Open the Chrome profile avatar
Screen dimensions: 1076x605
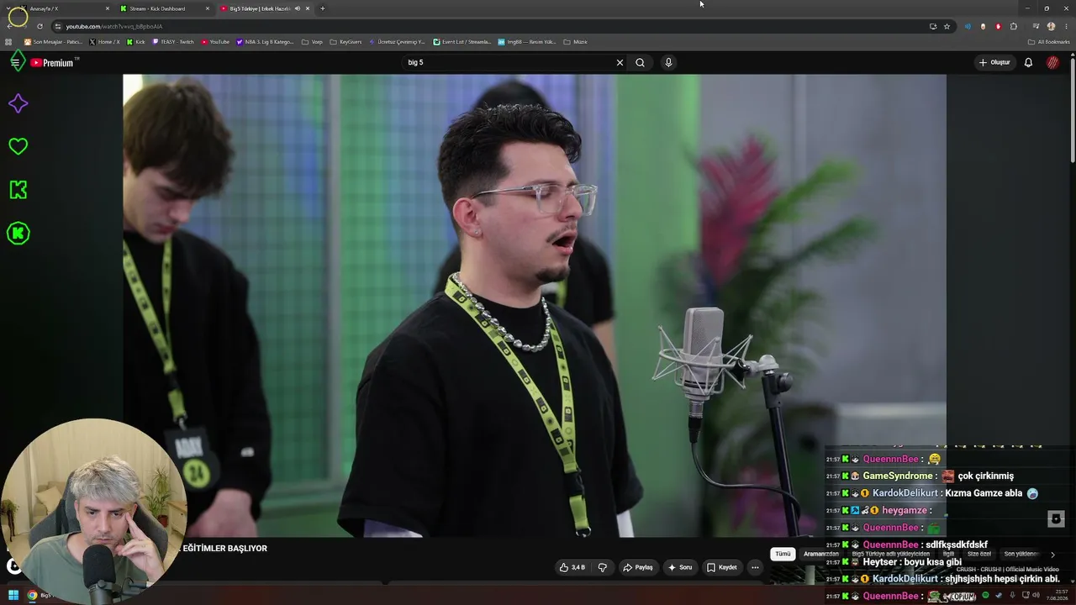pyautogui.click(x=1051, y=26)
